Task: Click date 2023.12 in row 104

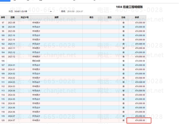Action: coord(12,52)
